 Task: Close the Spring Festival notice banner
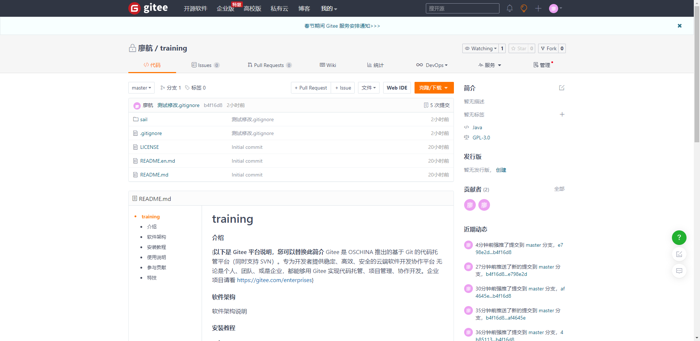pyautogui.click(x=680, y=26)
